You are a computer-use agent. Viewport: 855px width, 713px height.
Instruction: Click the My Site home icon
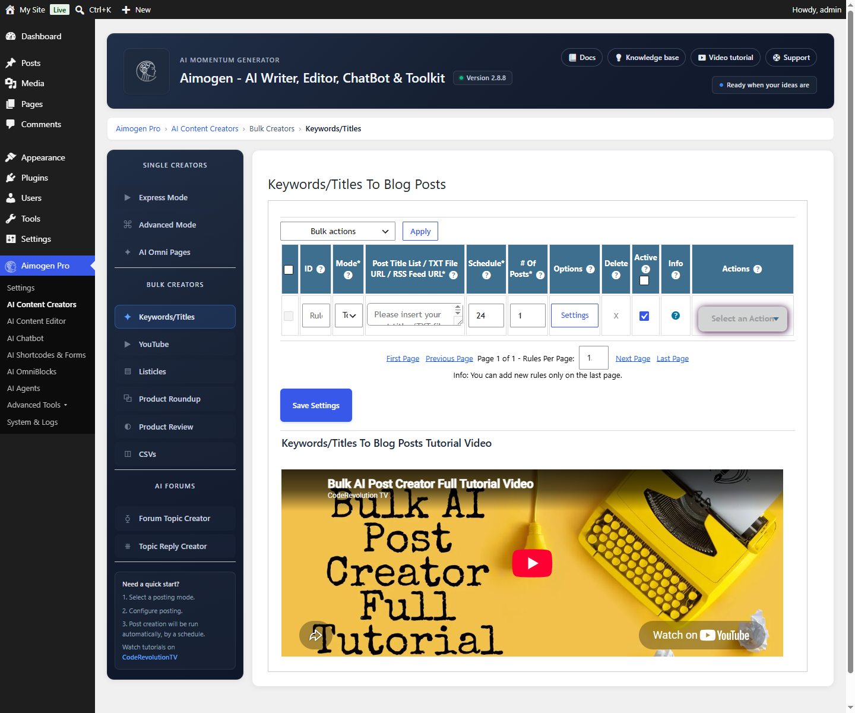[x=10, y=10]
